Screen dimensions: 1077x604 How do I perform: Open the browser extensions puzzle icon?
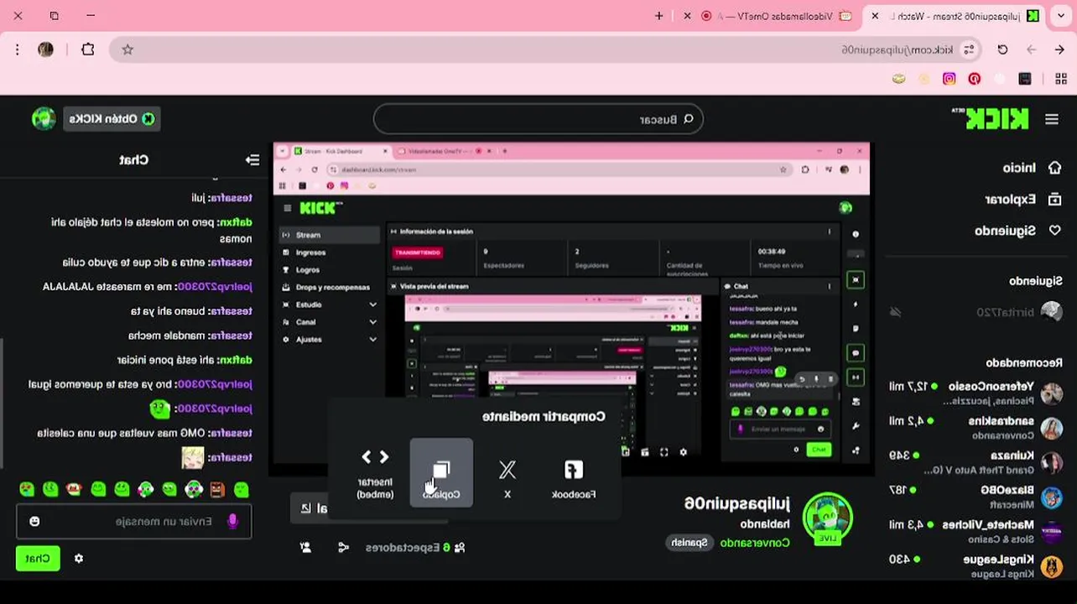click(88, 49)
